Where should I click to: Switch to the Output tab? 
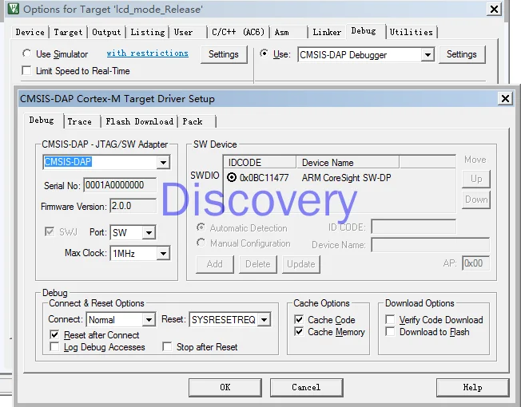pos(106,32)
